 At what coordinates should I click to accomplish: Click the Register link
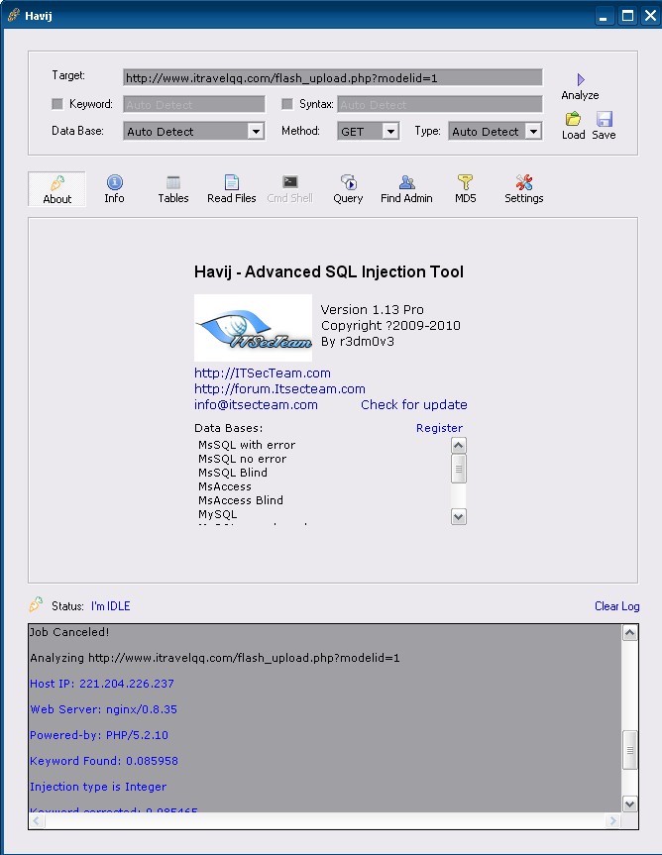click(439, 428)
